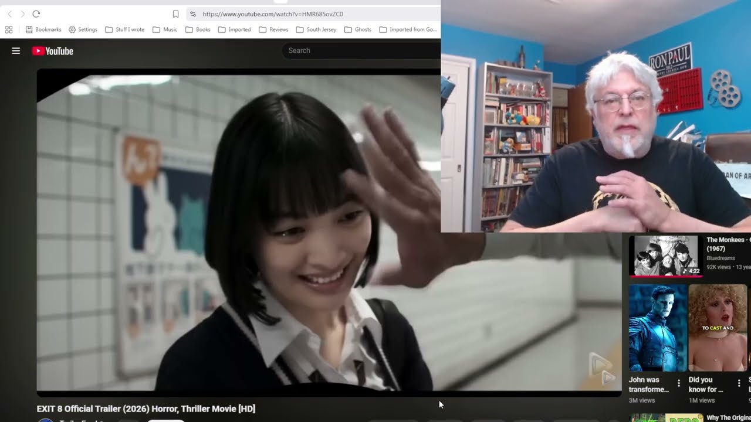Open the 'Did you know for ...' title link
The height and width of the screenshot is (422, 751).
click(706, 384)
